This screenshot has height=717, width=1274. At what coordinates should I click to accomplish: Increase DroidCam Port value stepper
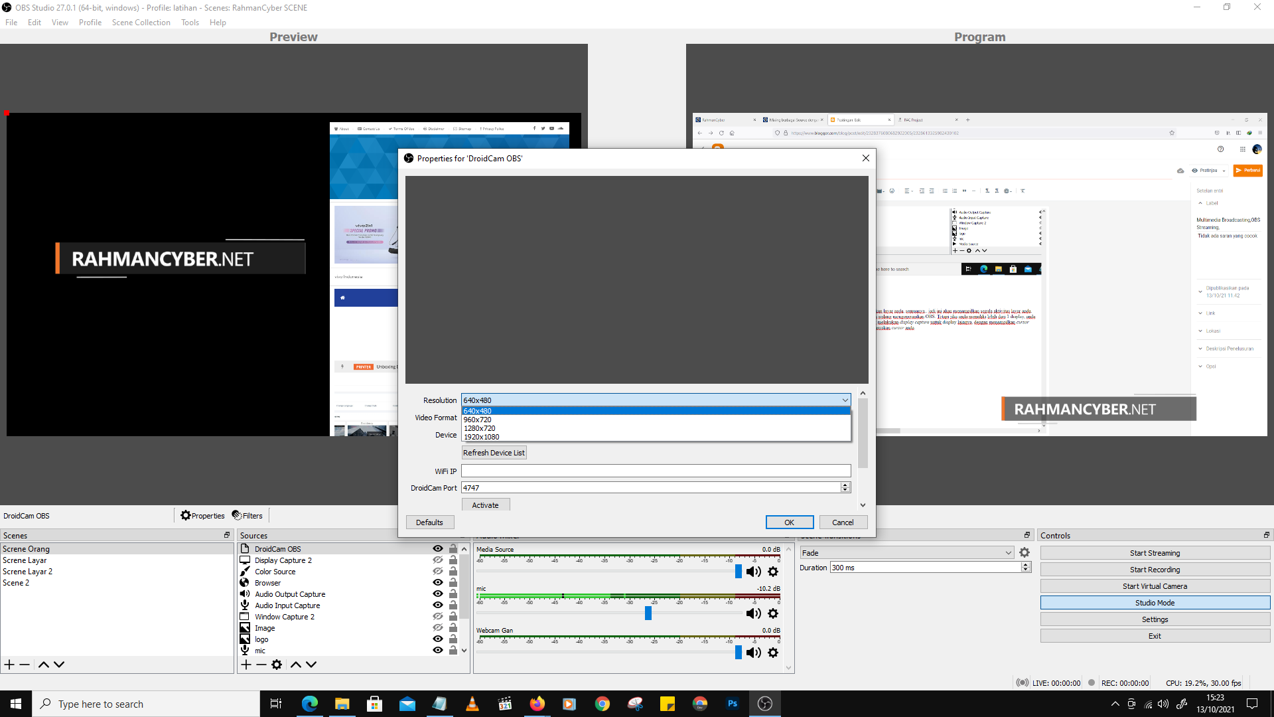click(845, 485)
